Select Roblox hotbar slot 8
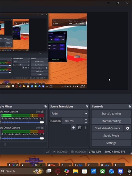Image resolution: width=132 pixels, height=176 pixels. tap(106, 164)
